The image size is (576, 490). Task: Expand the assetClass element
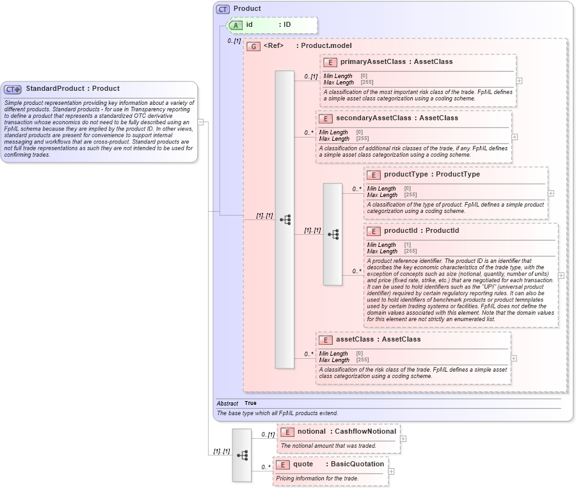coord(514,358)
